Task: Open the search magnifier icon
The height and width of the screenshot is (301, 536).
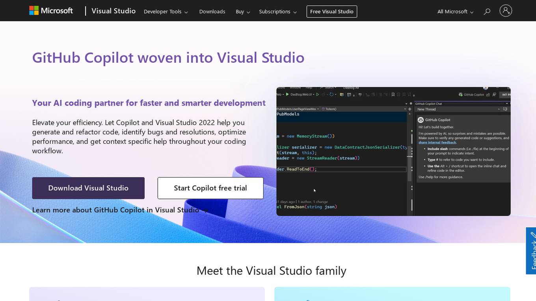Action: pyautogui.click(x=487, y=11)
